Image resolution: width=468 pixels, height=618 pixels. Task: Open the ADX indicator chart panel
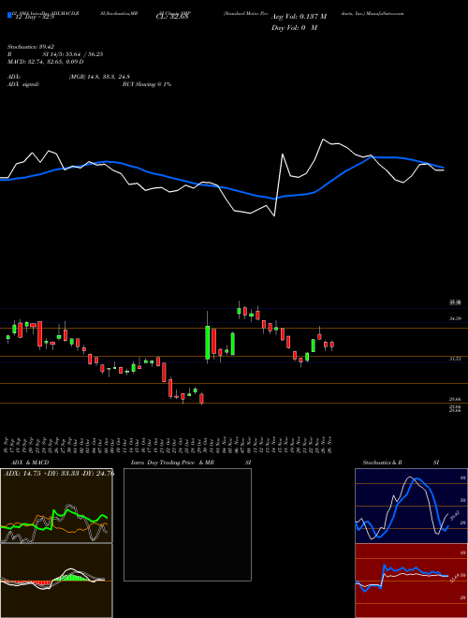(x=56, y=506)
